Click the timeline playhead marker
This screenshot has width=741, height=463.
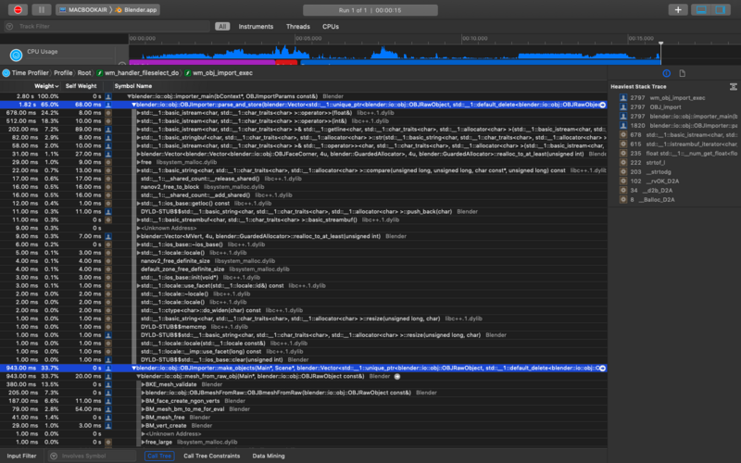click(x=660, y=44)
